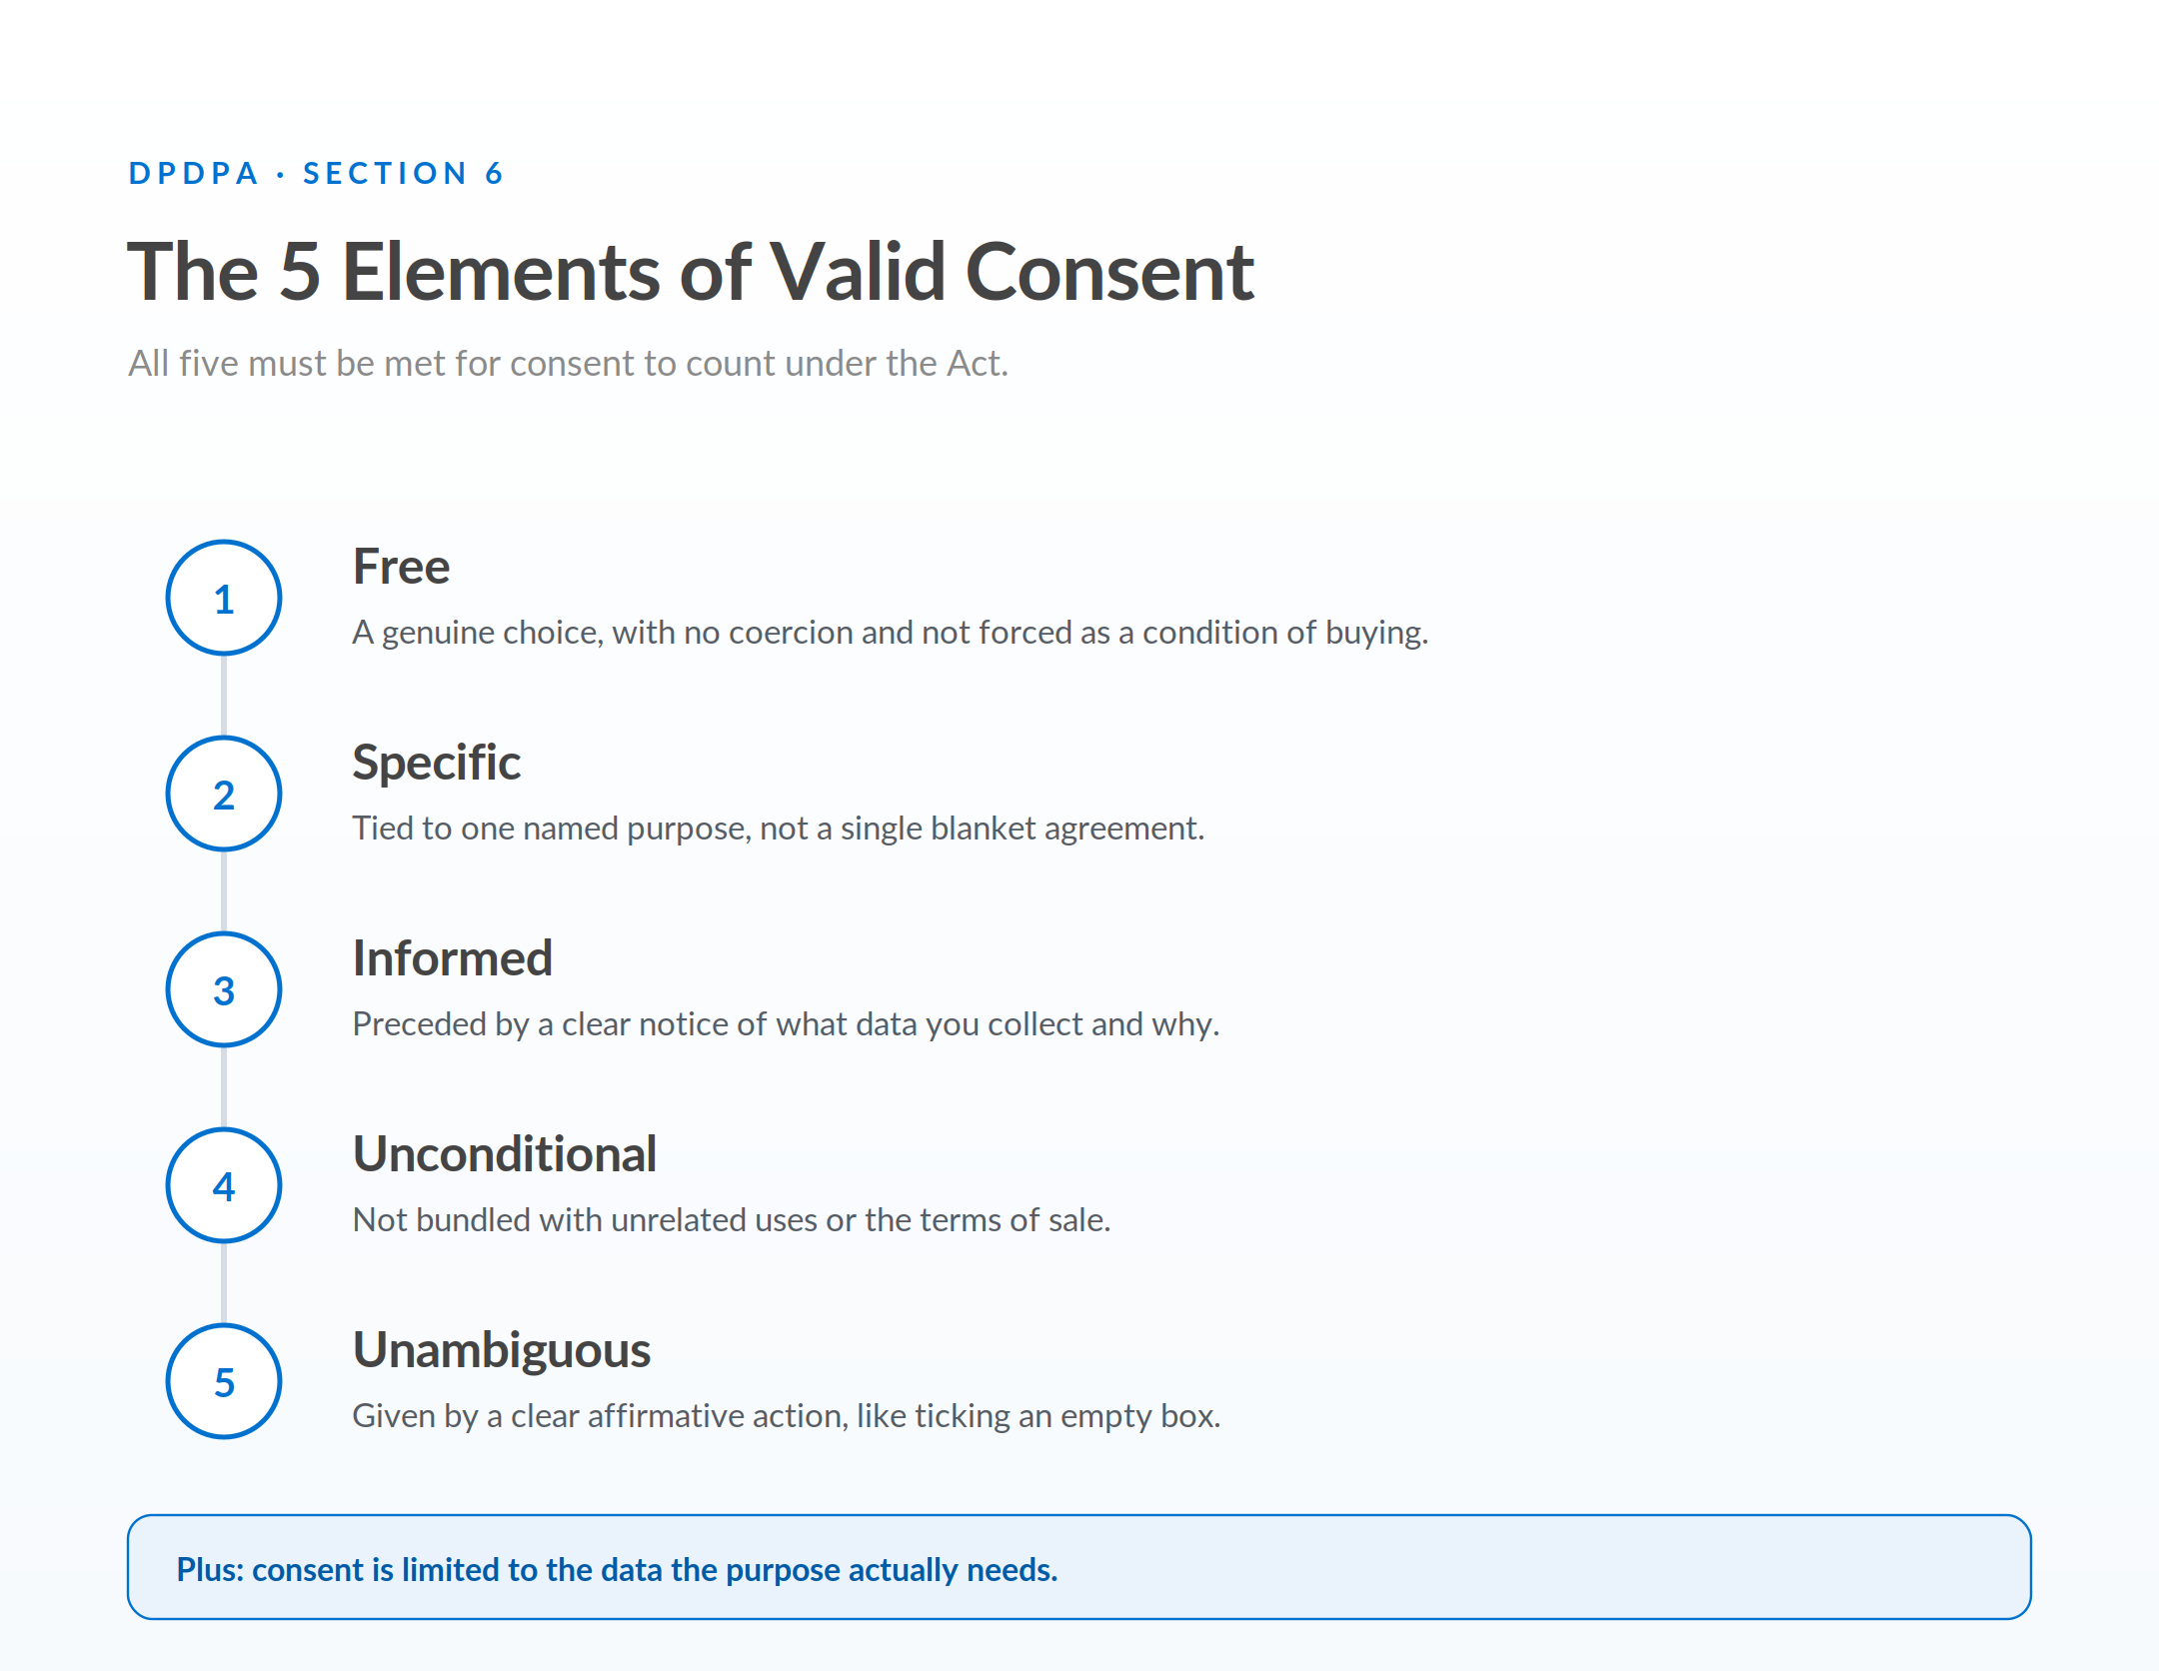Select the text about one named purpose

point(779,829)
